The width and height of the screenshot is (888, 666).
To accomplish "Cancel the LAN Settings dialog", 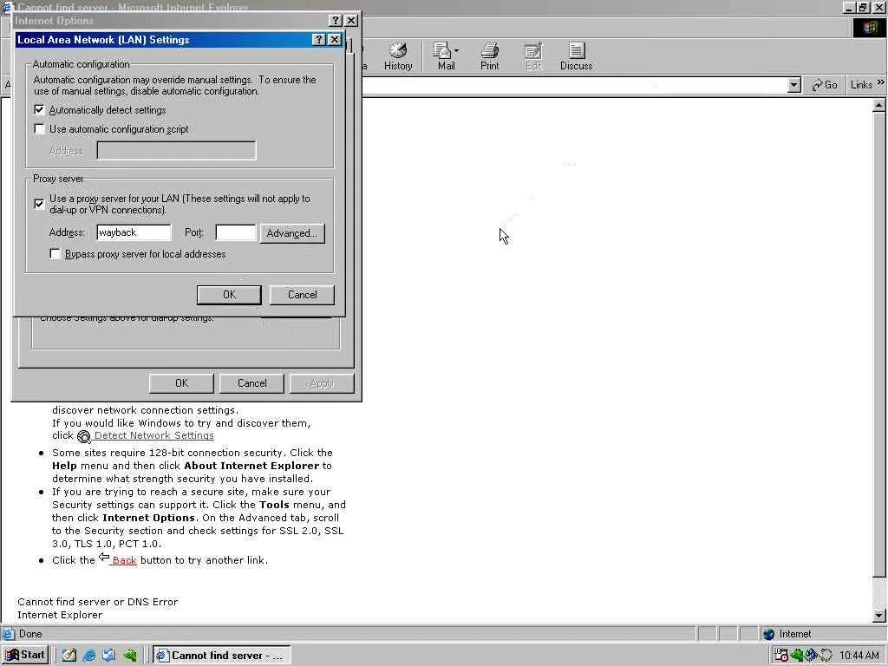I will (302, 295).
